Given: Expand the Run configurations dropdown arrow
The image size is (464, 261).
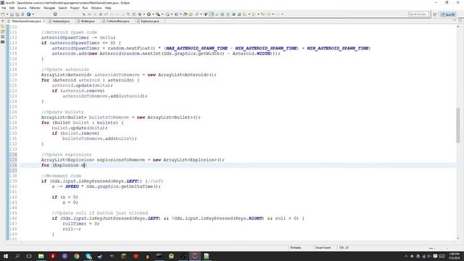Looking at the screenshot, I should (153, 14).
